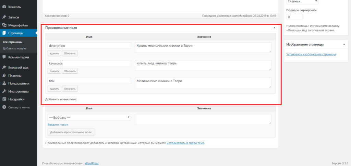Click the Инструменты wrench icon
351x166 pixels.
pos(4,92)
